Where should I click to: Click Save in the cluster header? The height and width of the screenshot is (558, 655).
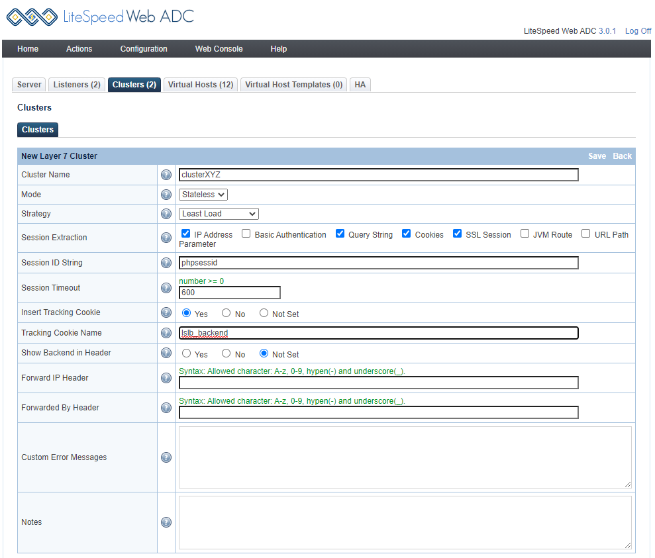pyautogui.click(x=597, y=156)
